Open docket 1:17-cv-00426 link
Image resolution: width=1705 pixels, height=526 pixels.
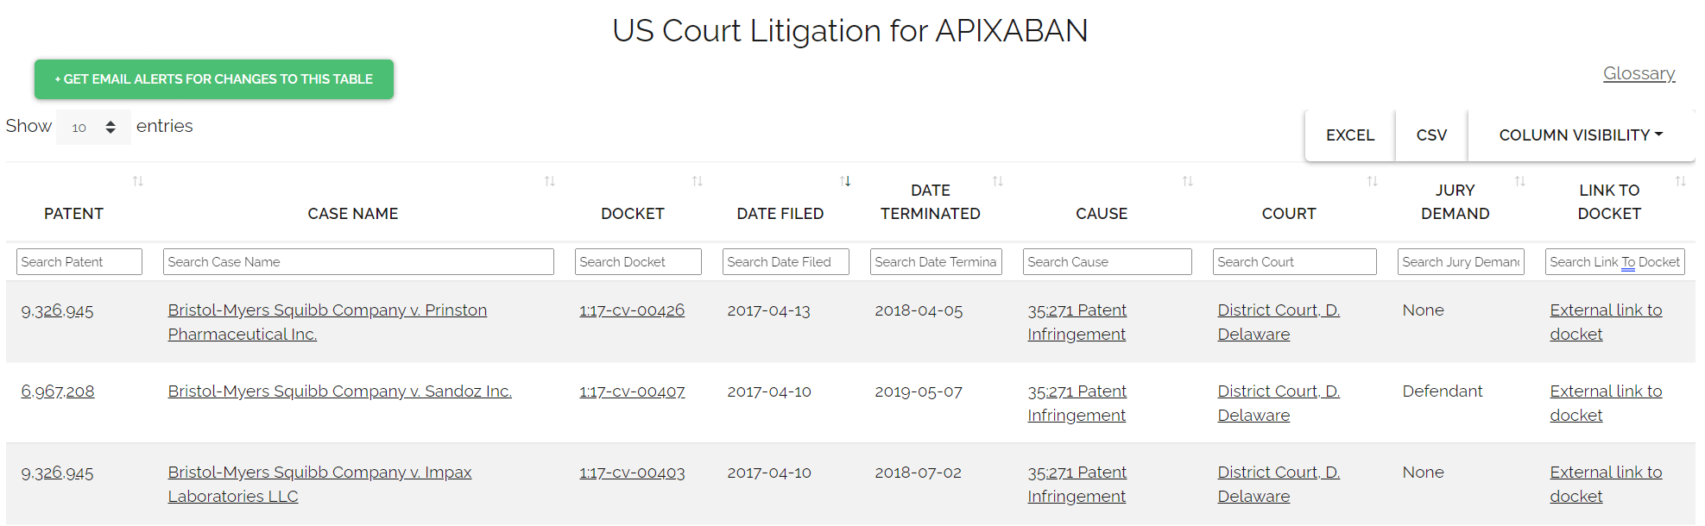click(x=632, y=310)
